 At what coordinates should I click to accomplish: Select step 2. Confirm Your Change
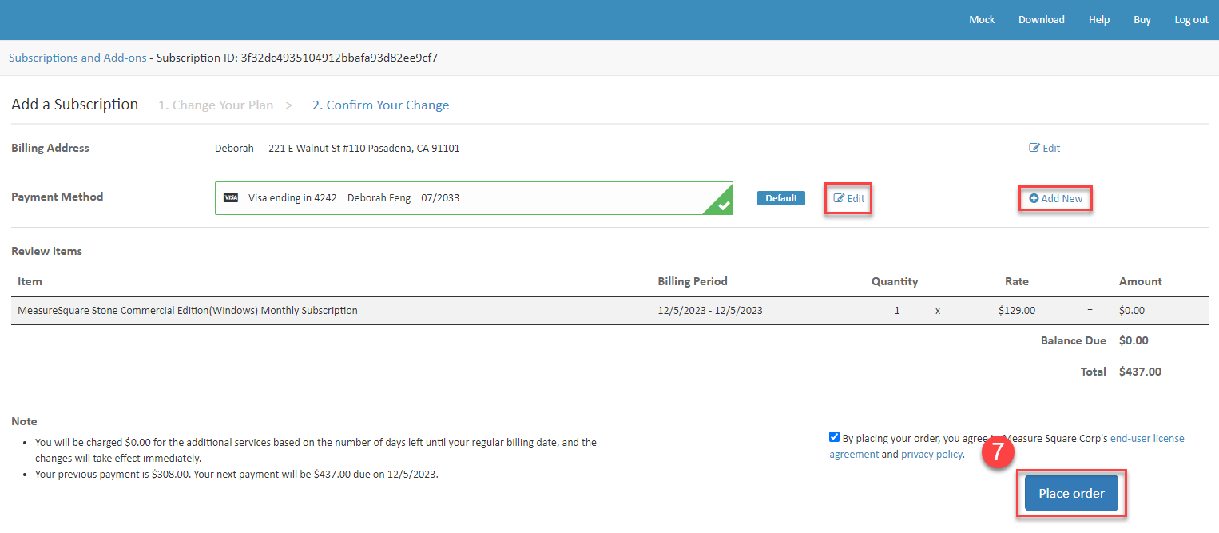pos(380,105)
